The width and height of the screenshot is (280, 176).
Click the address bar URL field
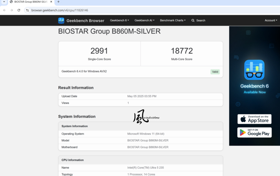[115, 10]
